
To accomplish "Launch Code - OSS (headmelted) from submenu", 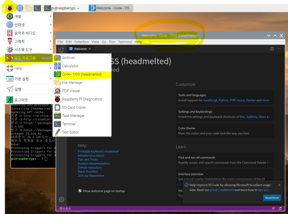I will click(82, 74).
